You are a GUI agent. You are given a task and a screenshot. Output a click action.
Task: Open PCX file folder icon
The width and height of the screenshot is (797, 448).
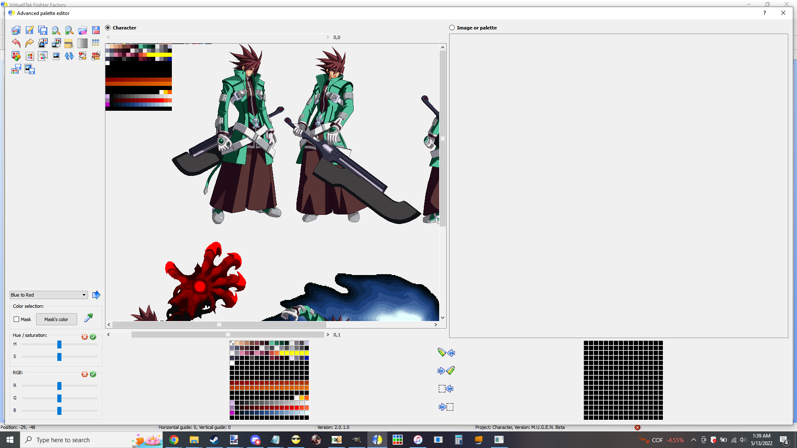tap(83, 30)
